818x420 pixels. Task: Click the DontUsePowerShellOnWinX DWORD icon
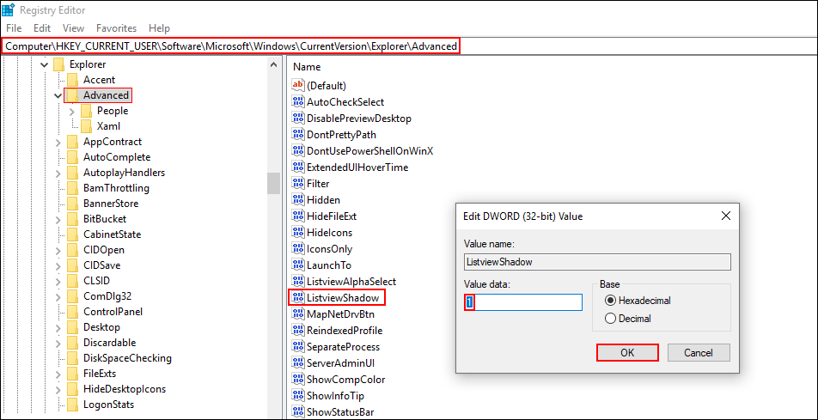298,151
